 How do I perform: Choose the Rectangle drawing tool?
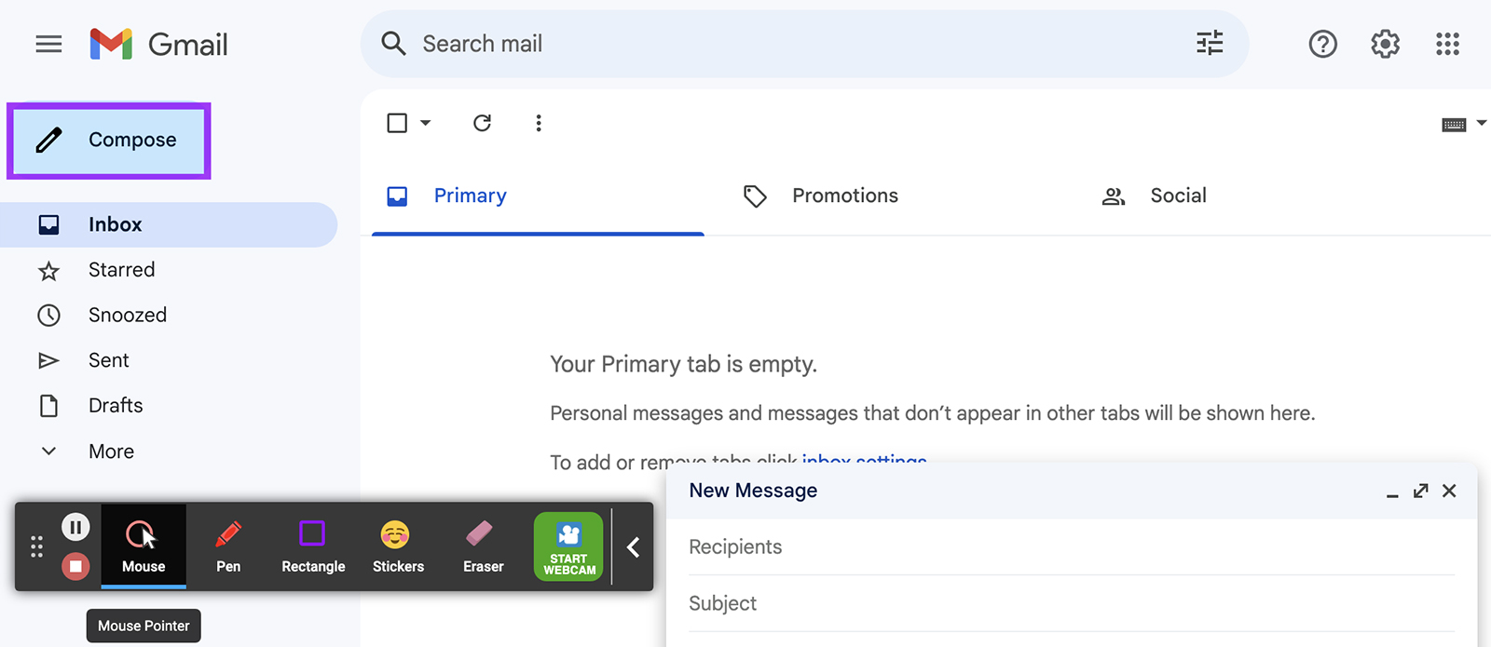point(313,546)
